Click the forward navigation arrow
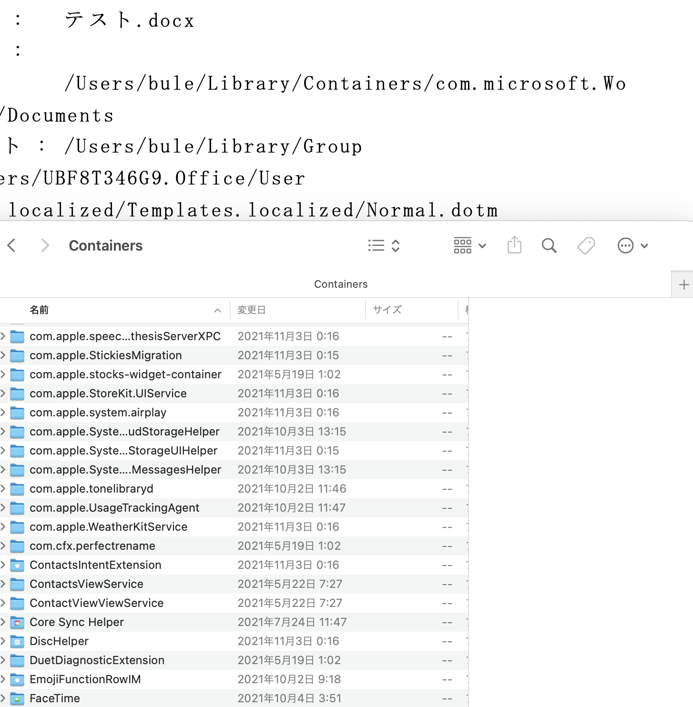 pyautogui.click(x=44, y=245)
